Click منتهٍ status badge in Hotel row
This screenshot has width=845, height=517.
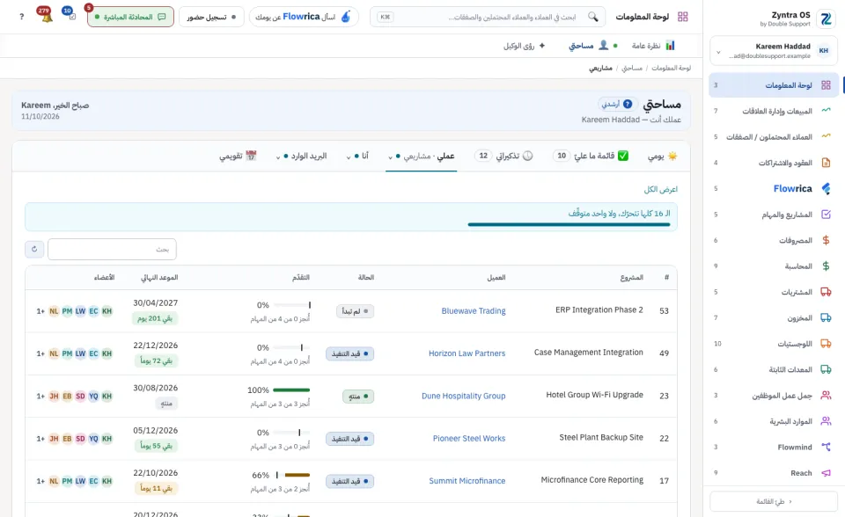(358, 397)
